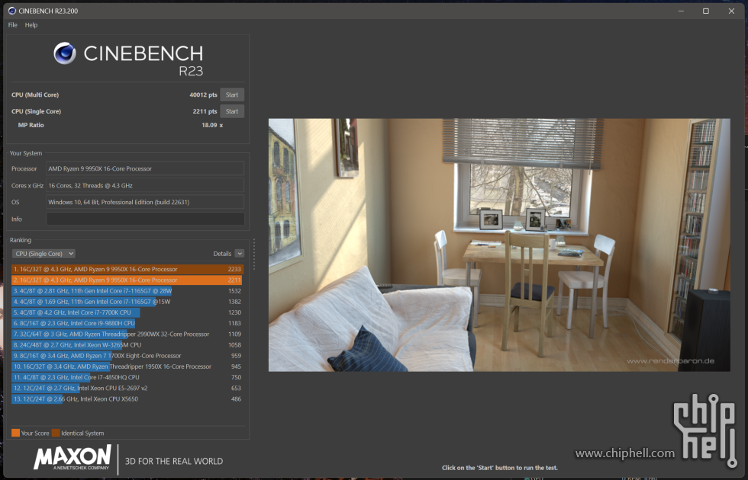Start the CPU Multi Core test
This screenshot has height=480, width=748.
pyautogui.click(x=232, y=94)
